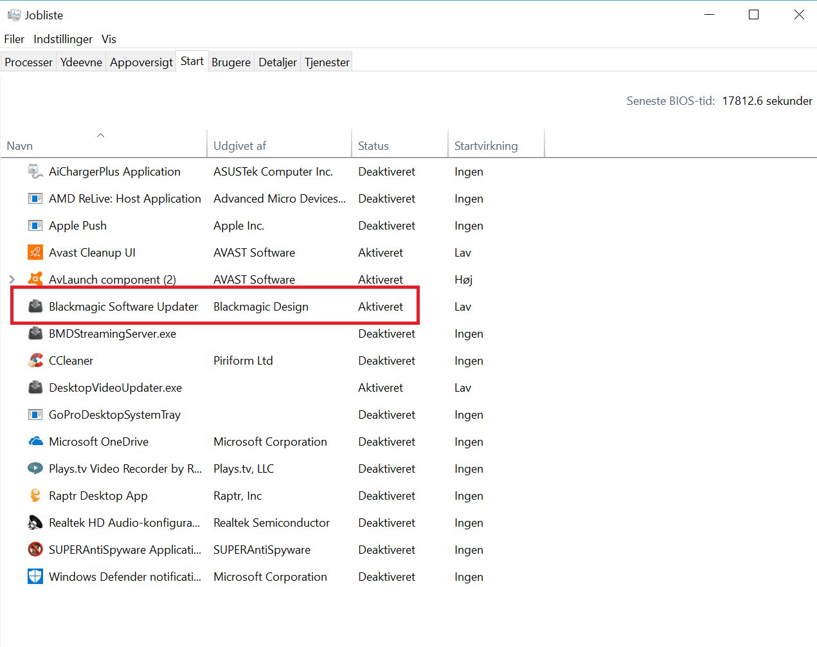Select Blackmagic Software Updater name
Screen dimensions: 817x647
[123, 307]
